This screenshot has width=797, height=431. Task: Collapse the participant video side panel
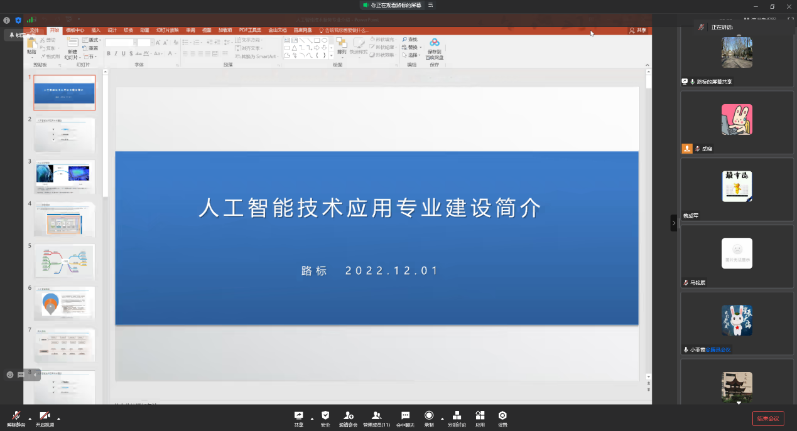(674, 223)
